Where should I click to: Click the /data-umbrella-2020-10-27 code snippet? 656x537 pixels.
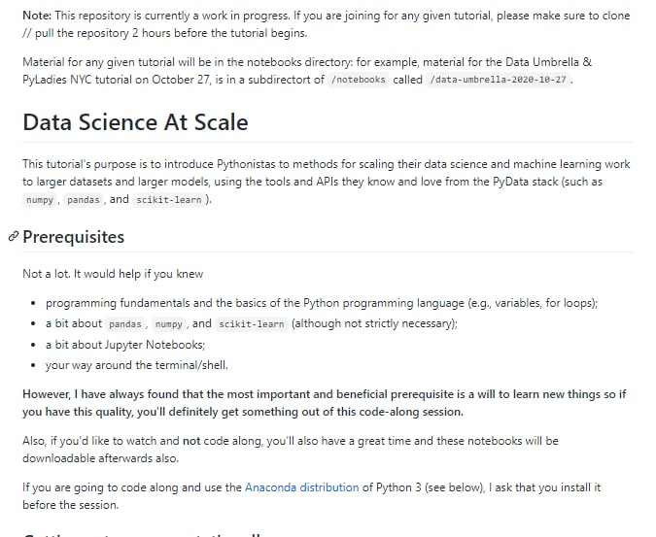click(x=498, y=80)
